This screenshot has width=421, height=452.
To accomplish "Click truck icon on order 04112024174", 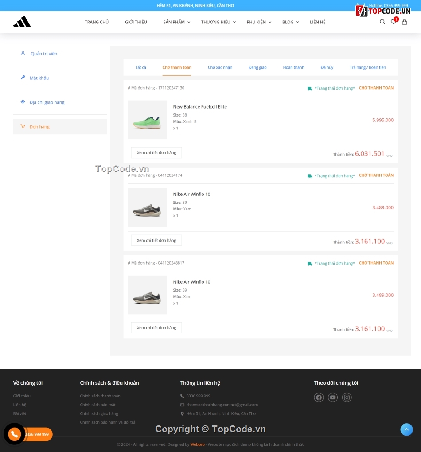I will click(310, 176).
